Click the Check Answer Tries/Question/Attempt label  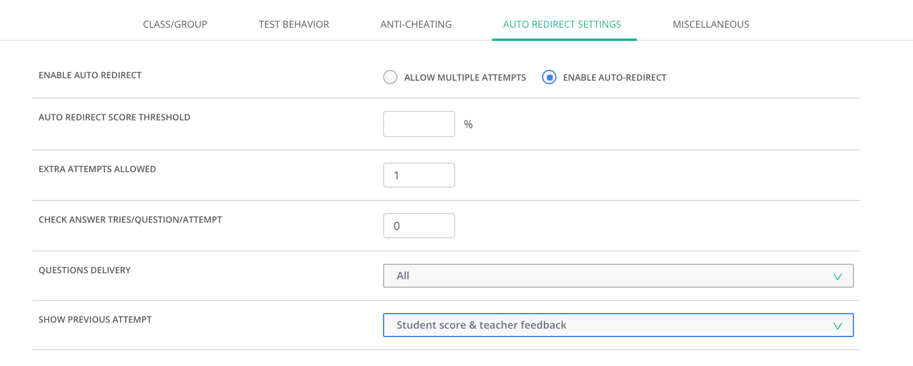(x=130, y=220)
